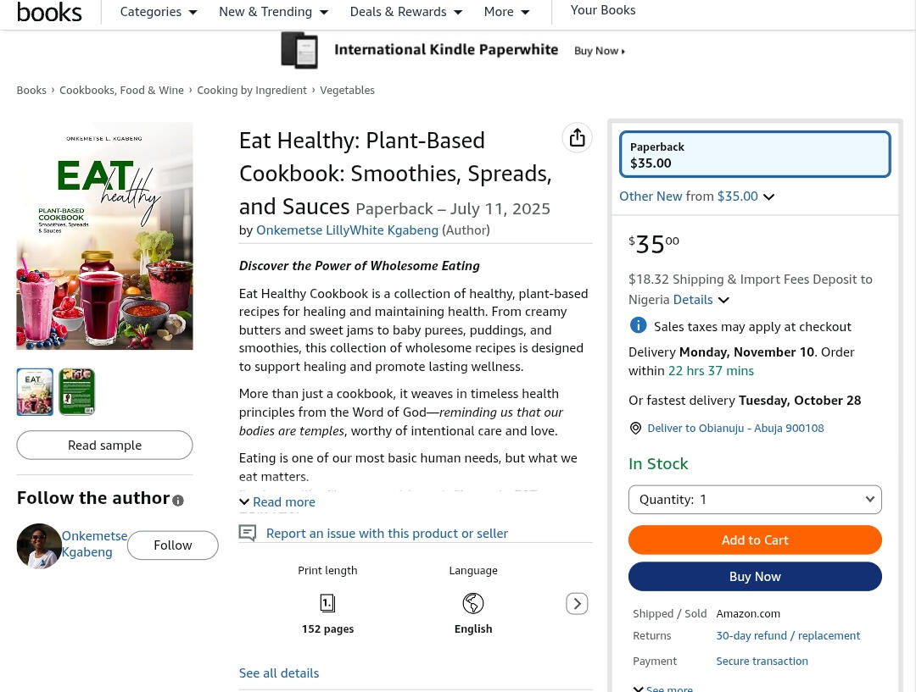Click the Report an issue speech-bubble icon
The width and height of the screenshot is (916, 692).
coord(248,533)
